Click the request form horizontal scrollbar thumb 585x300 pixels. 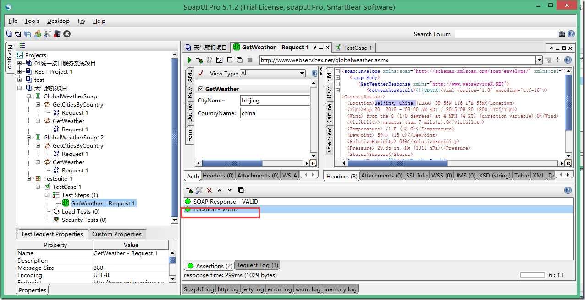click(232, 163)
